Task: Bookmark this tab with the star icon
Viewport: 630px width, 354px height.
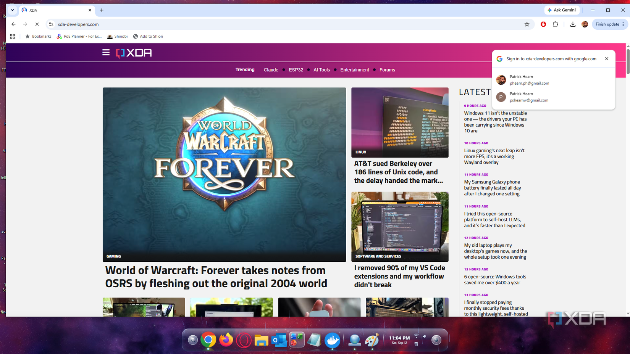Action: (527, 24)
